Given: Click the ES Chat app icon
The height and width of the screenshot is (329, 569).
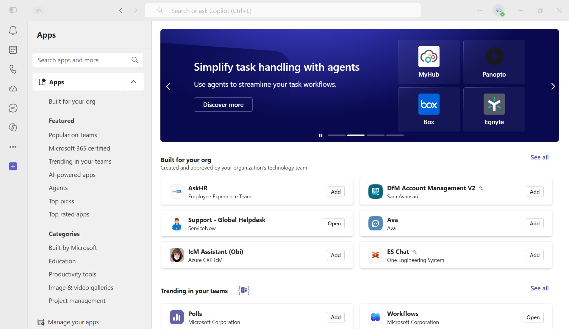Looking at the screenshot, I should pyautogui.click(x=376, y=255).
